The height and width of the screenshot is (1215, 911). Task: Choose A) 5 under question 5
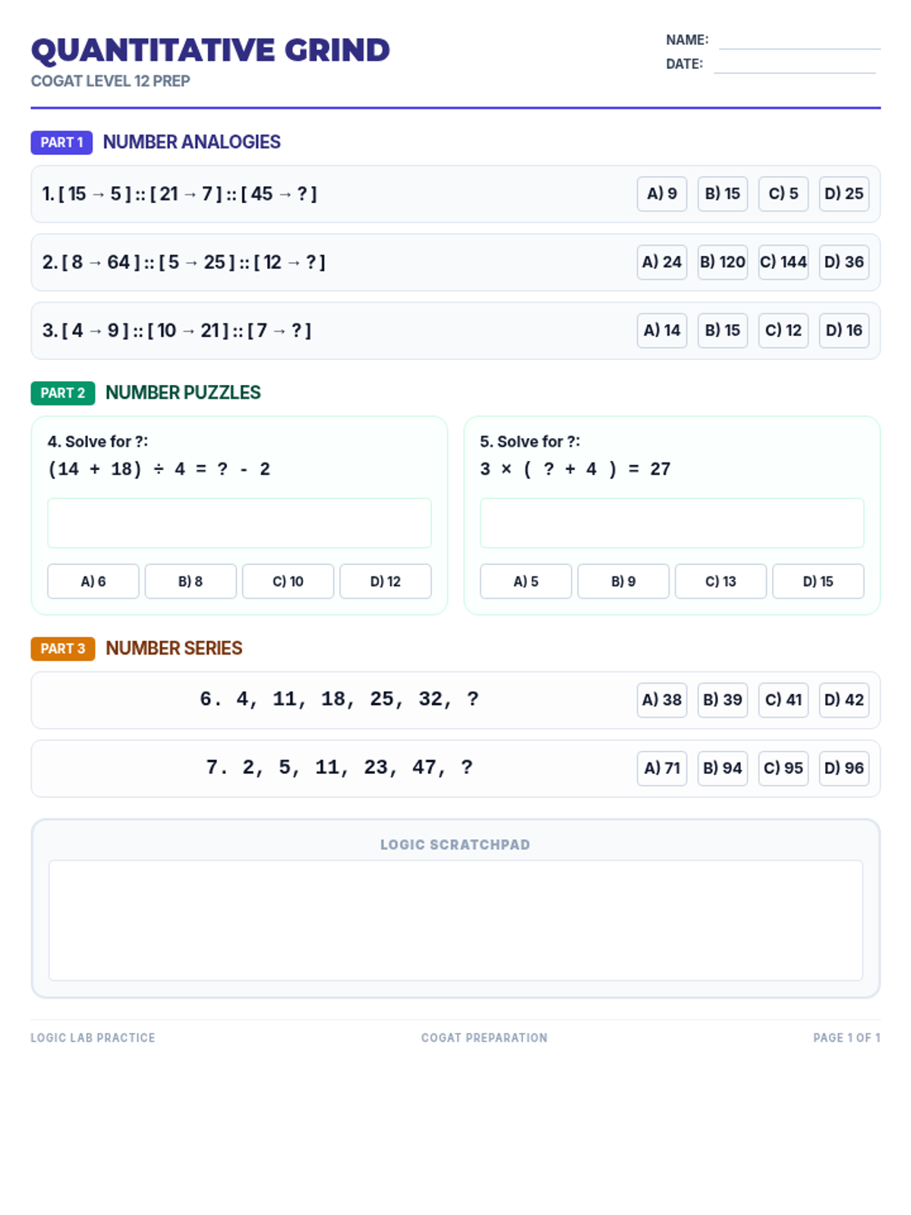tap(525, 581)
